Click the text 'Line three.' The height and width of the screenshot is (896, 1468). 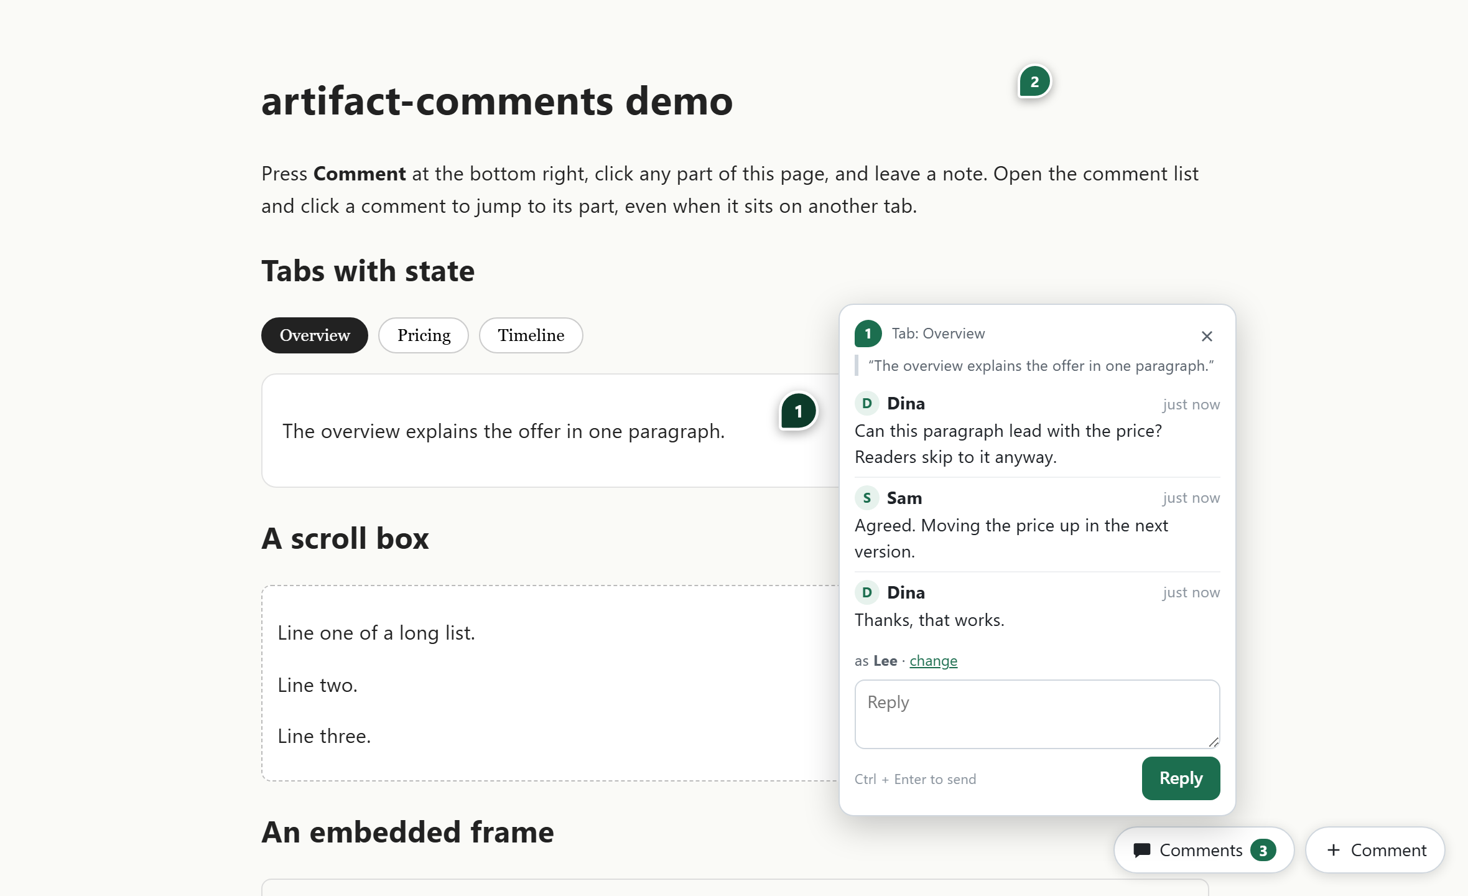point(324,736)
